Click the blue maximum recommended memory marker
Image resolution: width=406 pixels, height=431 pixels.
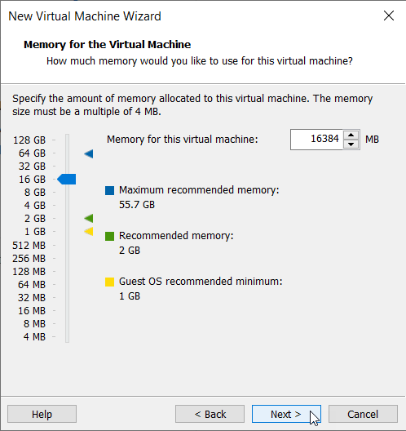[89, 153]
